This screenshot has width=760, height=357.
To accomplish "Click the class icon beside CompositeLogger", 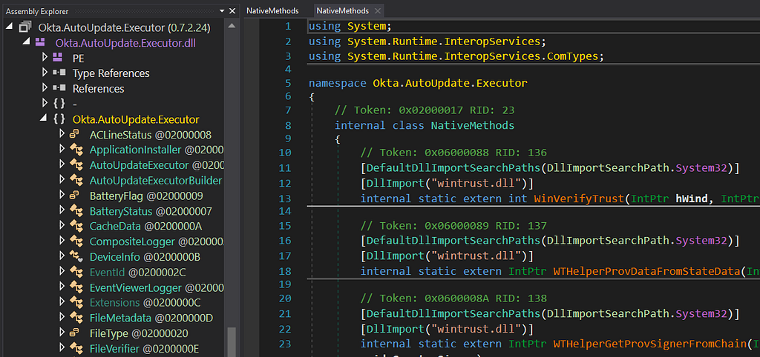I will pos(76,241).
